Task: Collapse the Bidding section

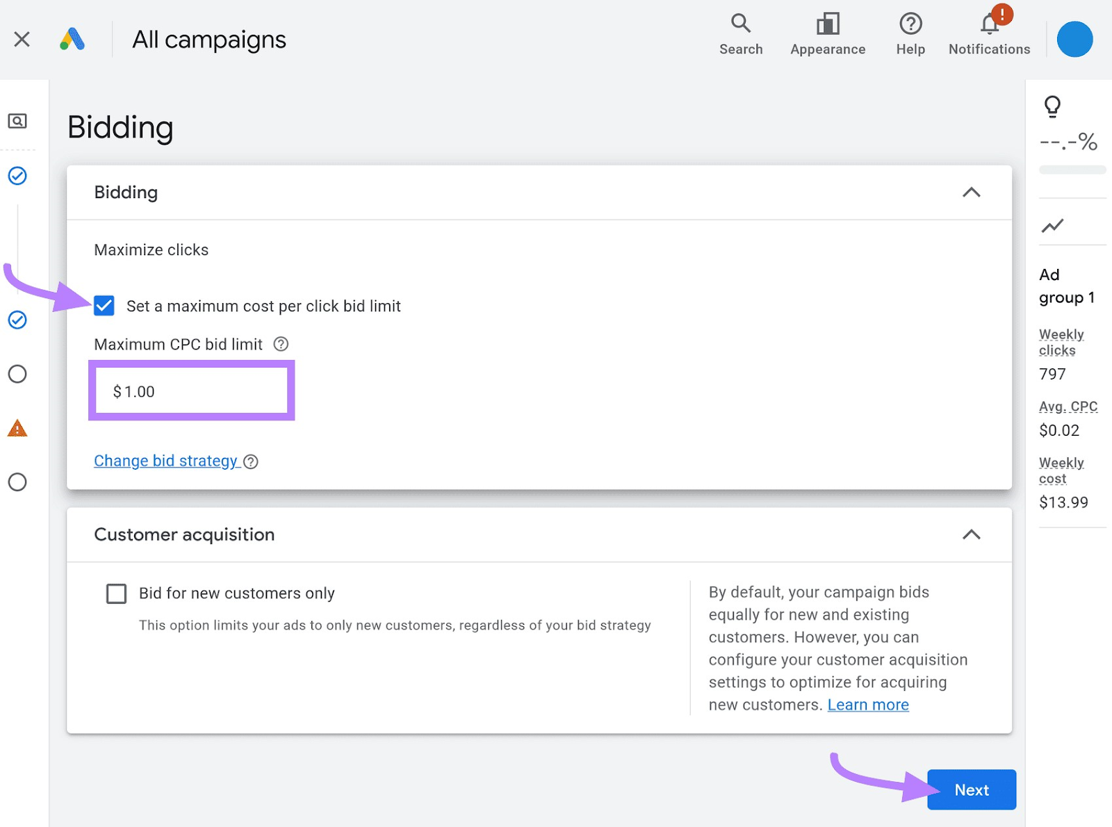Action: [x=972, y=193]
